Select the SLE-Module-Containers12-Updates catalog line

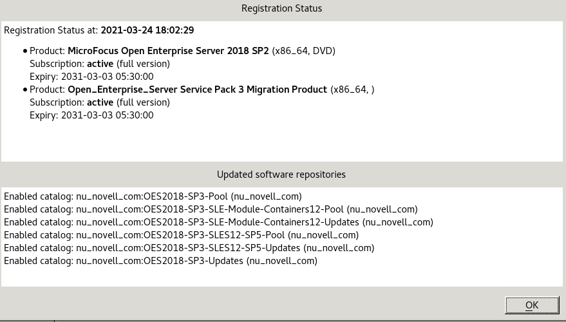coord(218,222)
